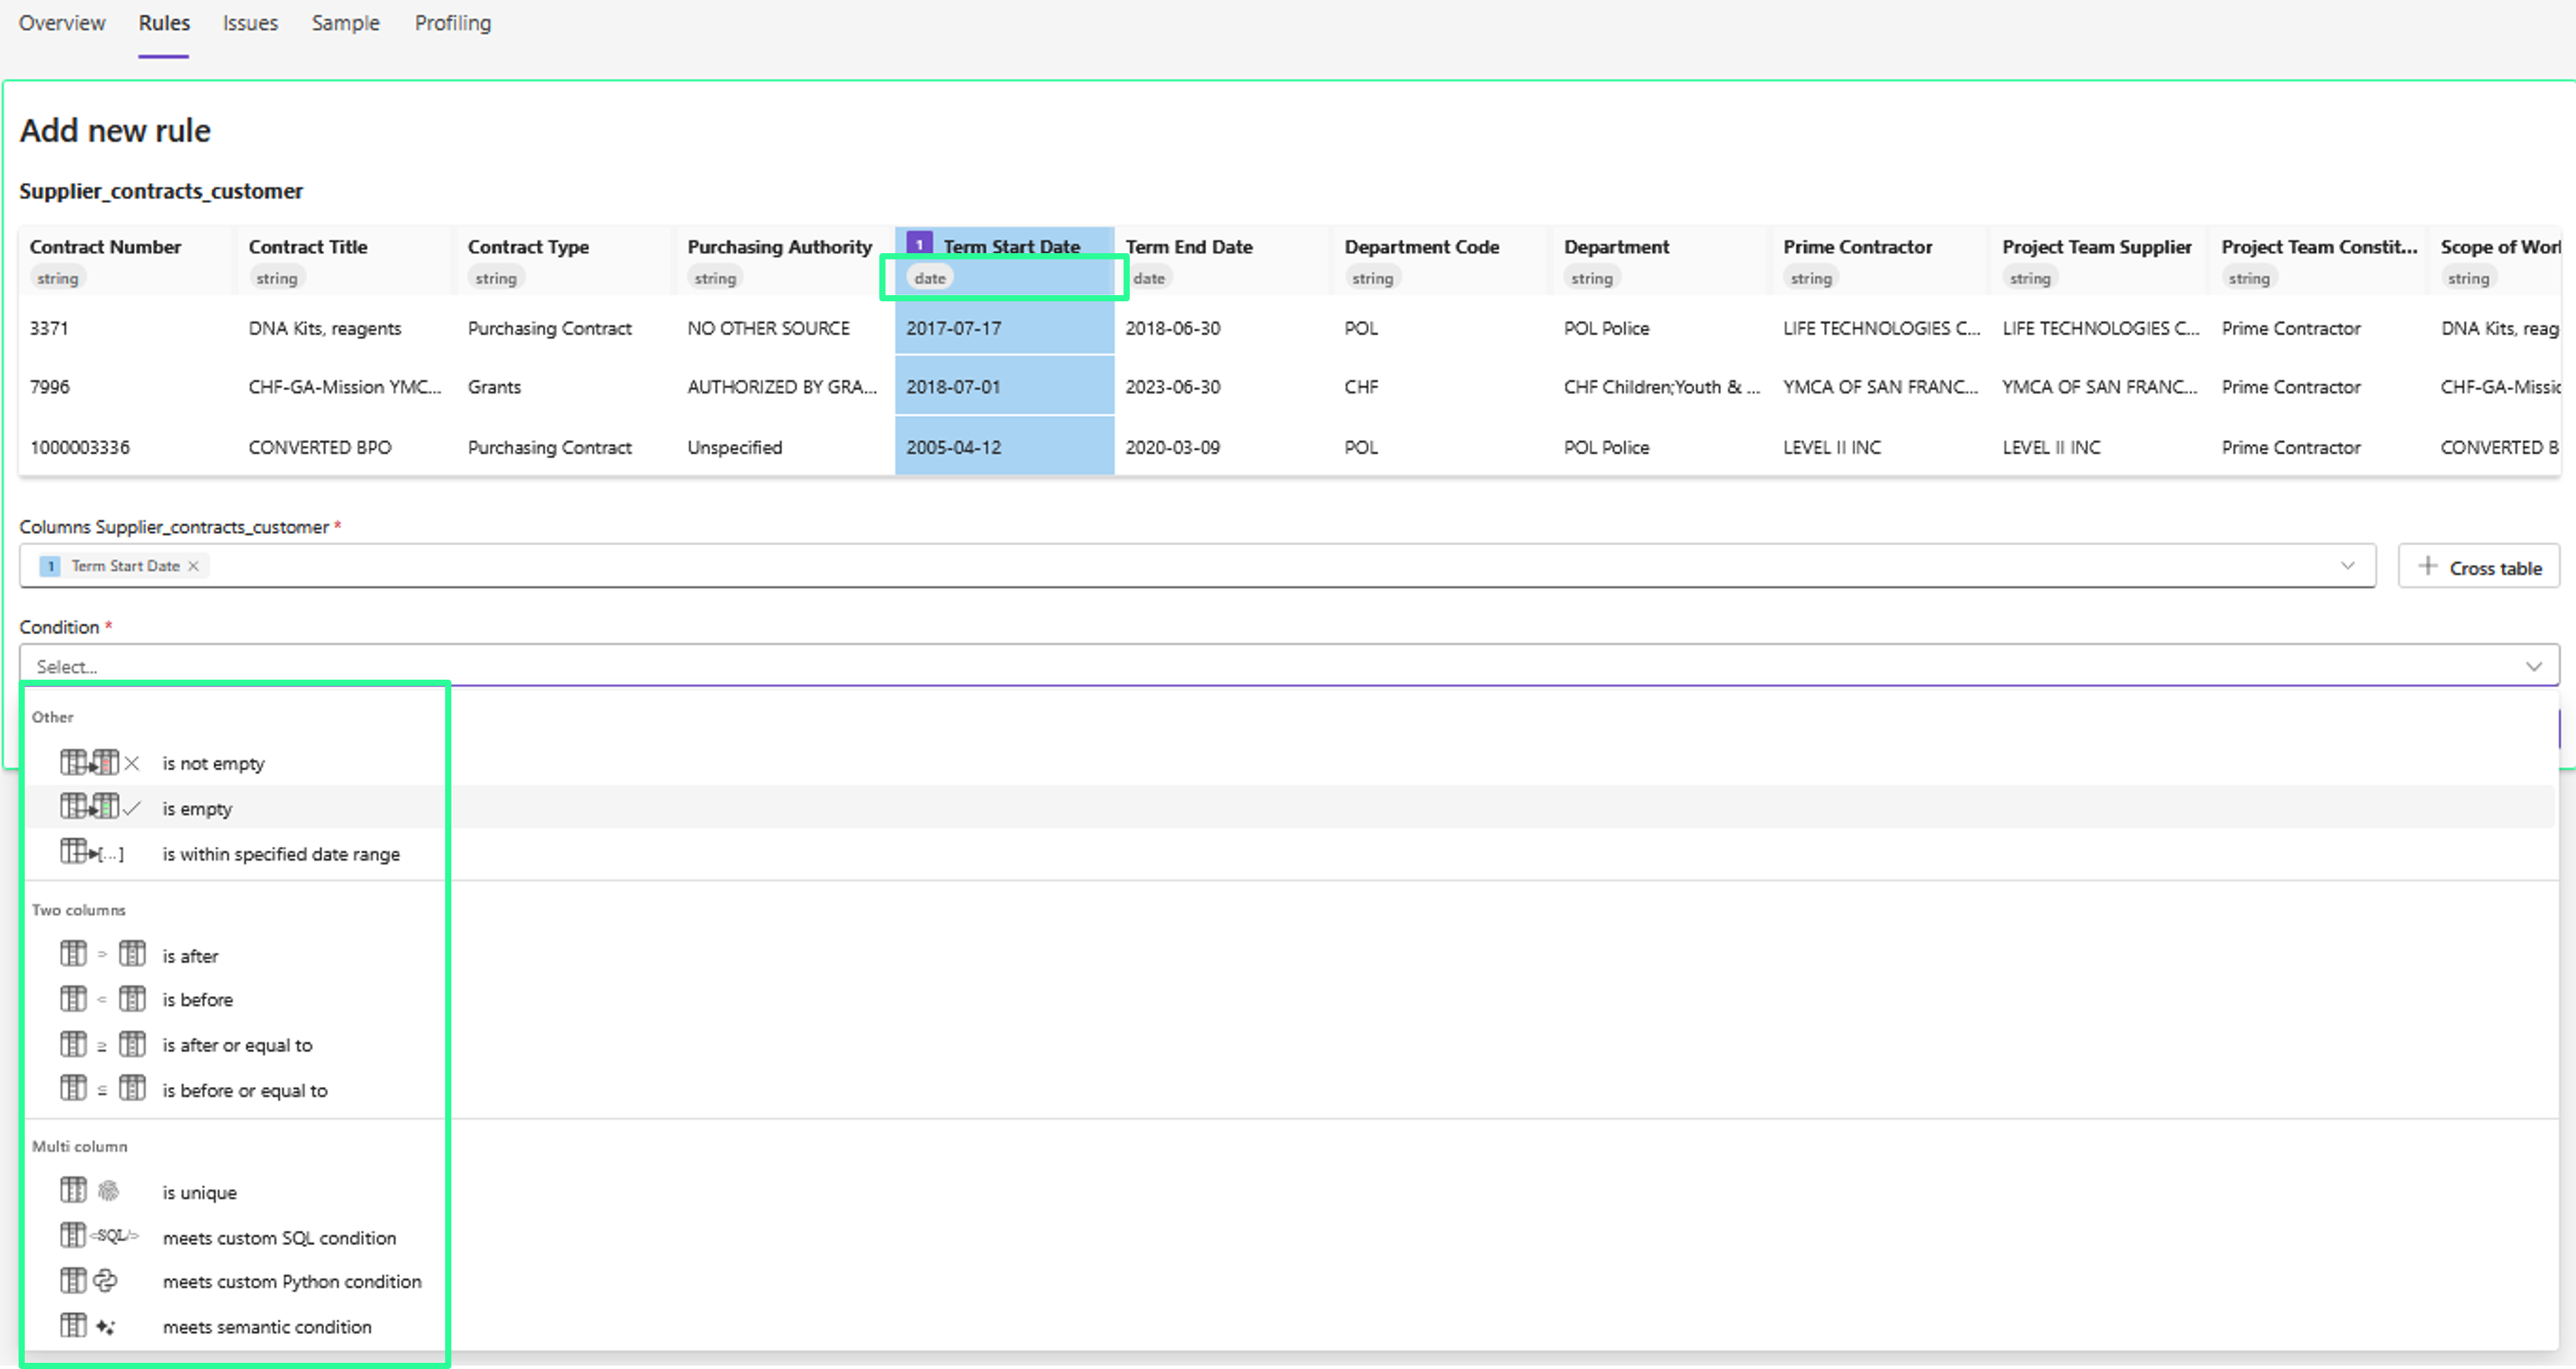This screenshot has width=2576, height=1369.
Task: Open the Issues tab
Action: click(250, 23)
